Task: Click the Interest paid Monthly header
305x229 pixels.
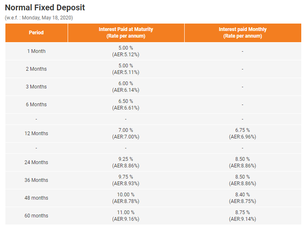Action: point(243,33)
